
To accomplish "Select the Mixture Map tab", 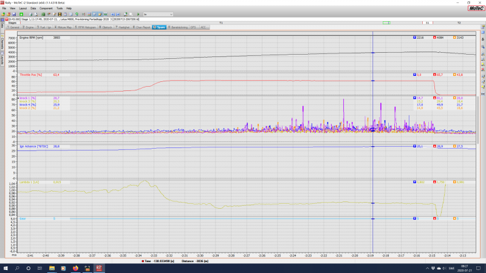I will point(64,27).
